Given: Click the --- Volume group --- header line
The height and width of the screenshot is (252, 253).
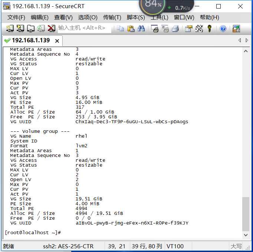Looking at the screenshot, I should pos(40,131).
